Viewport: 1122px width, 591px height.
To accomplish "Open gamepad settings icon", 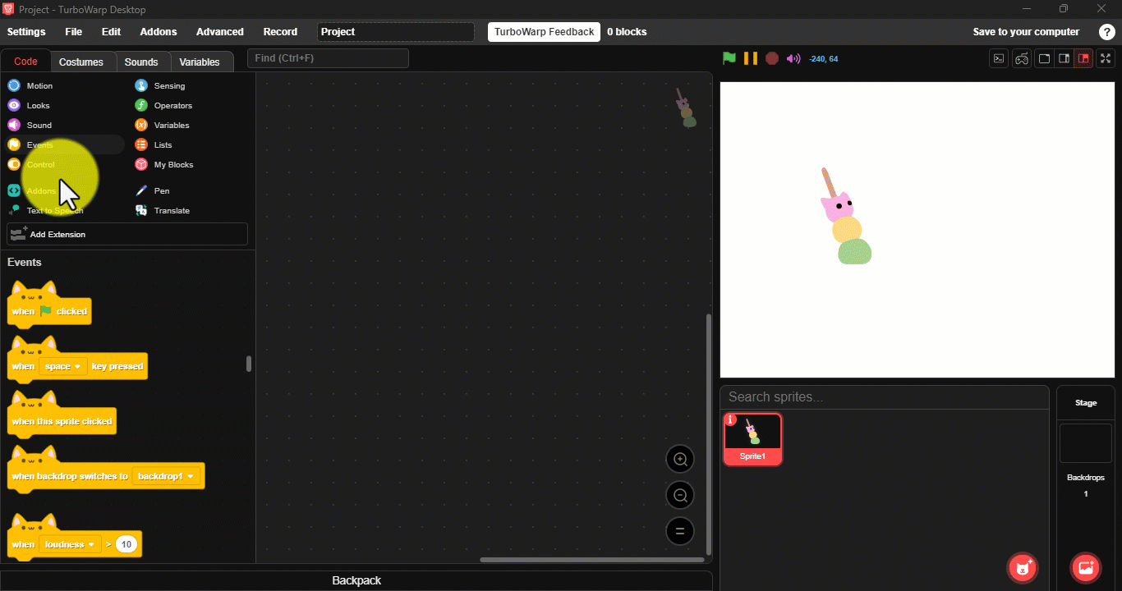I will click(1021, 58).
